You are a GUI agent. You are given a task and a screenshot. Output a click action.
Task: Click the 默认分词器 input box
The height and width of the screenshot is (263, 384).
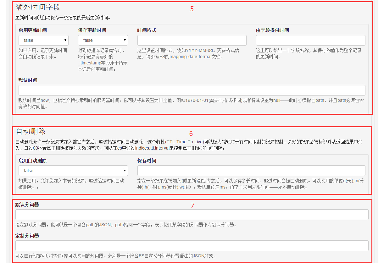(192, 215)
